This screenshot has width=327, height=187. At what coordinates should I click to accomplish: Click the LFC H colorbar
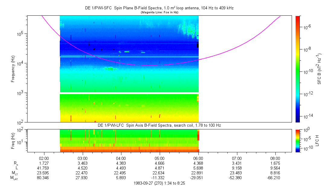tap(297, 140)
